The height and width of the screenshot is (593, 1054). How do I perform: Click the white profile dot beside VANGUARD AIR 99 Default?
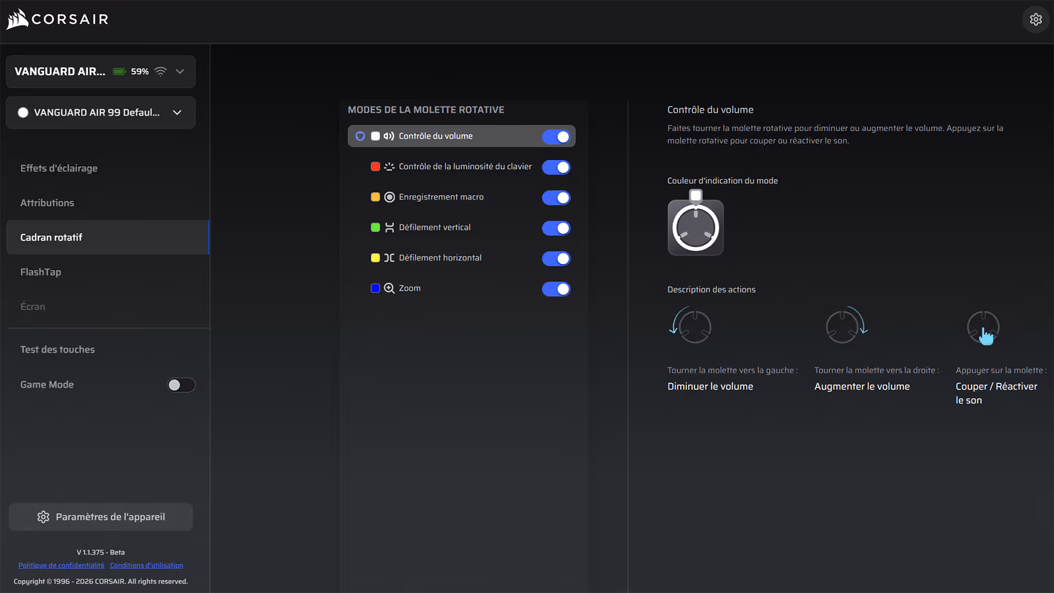tap(23, 112)
